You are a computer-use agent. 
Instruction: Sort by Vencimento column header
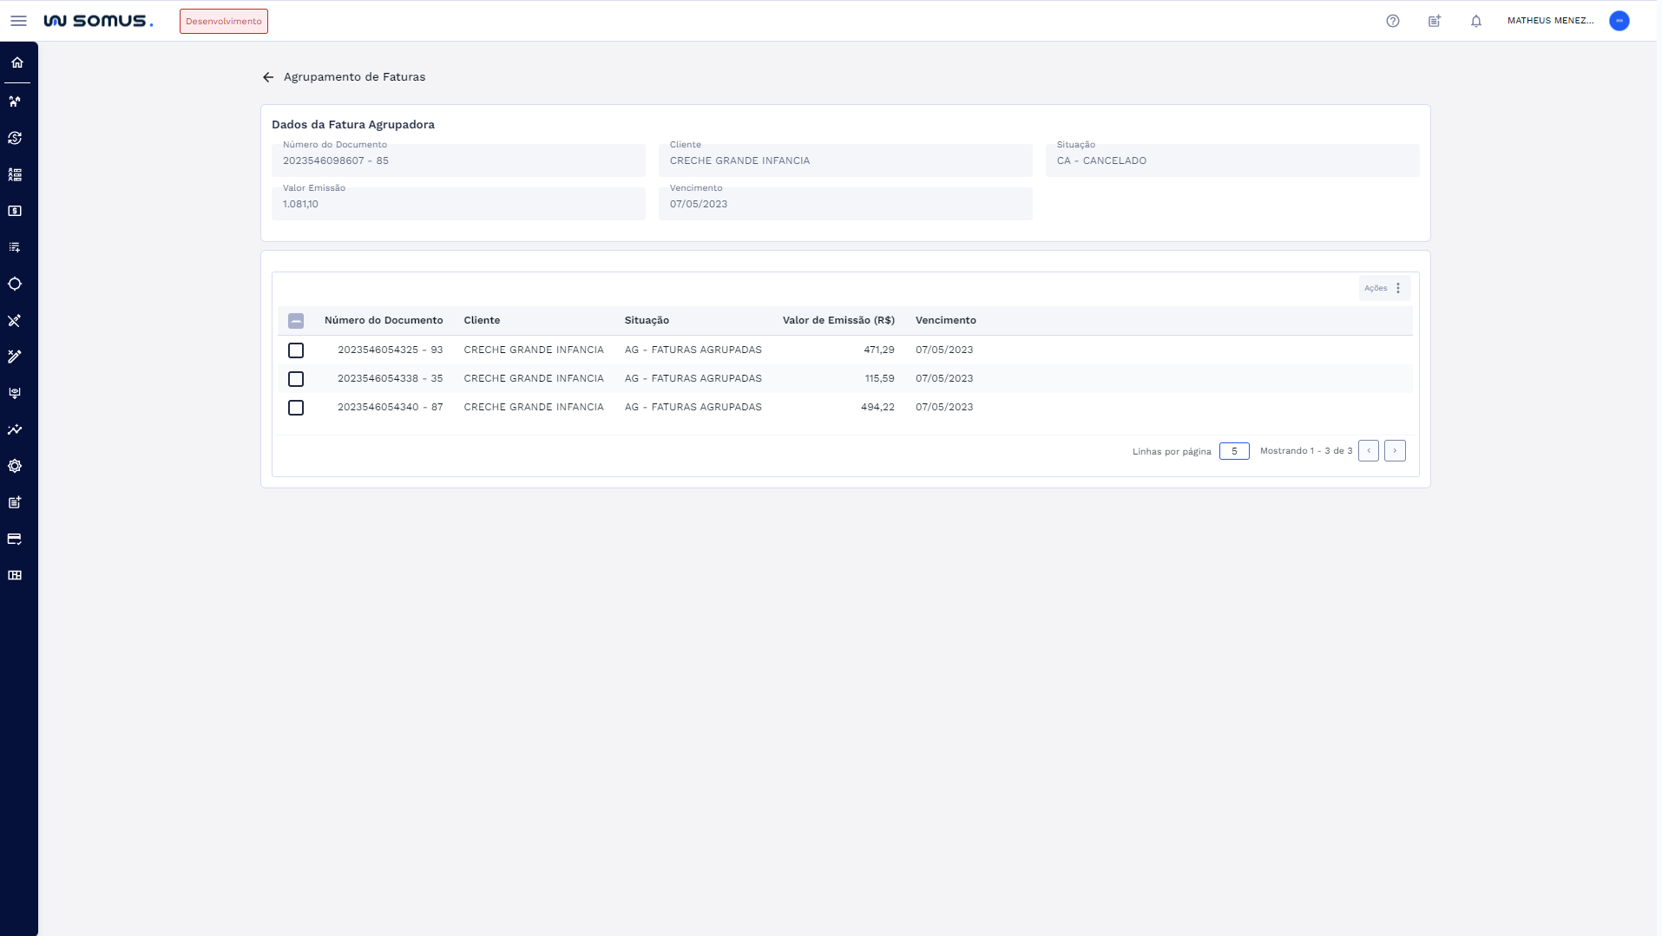pos(945,320)
